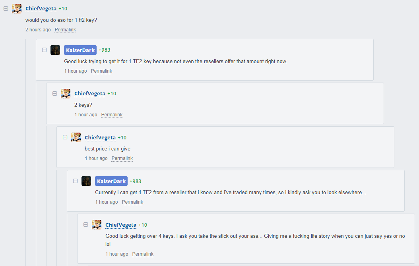Open Permalink under the '2 keys?' comment
The width and height of the screenshot is (419, 266).
point(112,115)
